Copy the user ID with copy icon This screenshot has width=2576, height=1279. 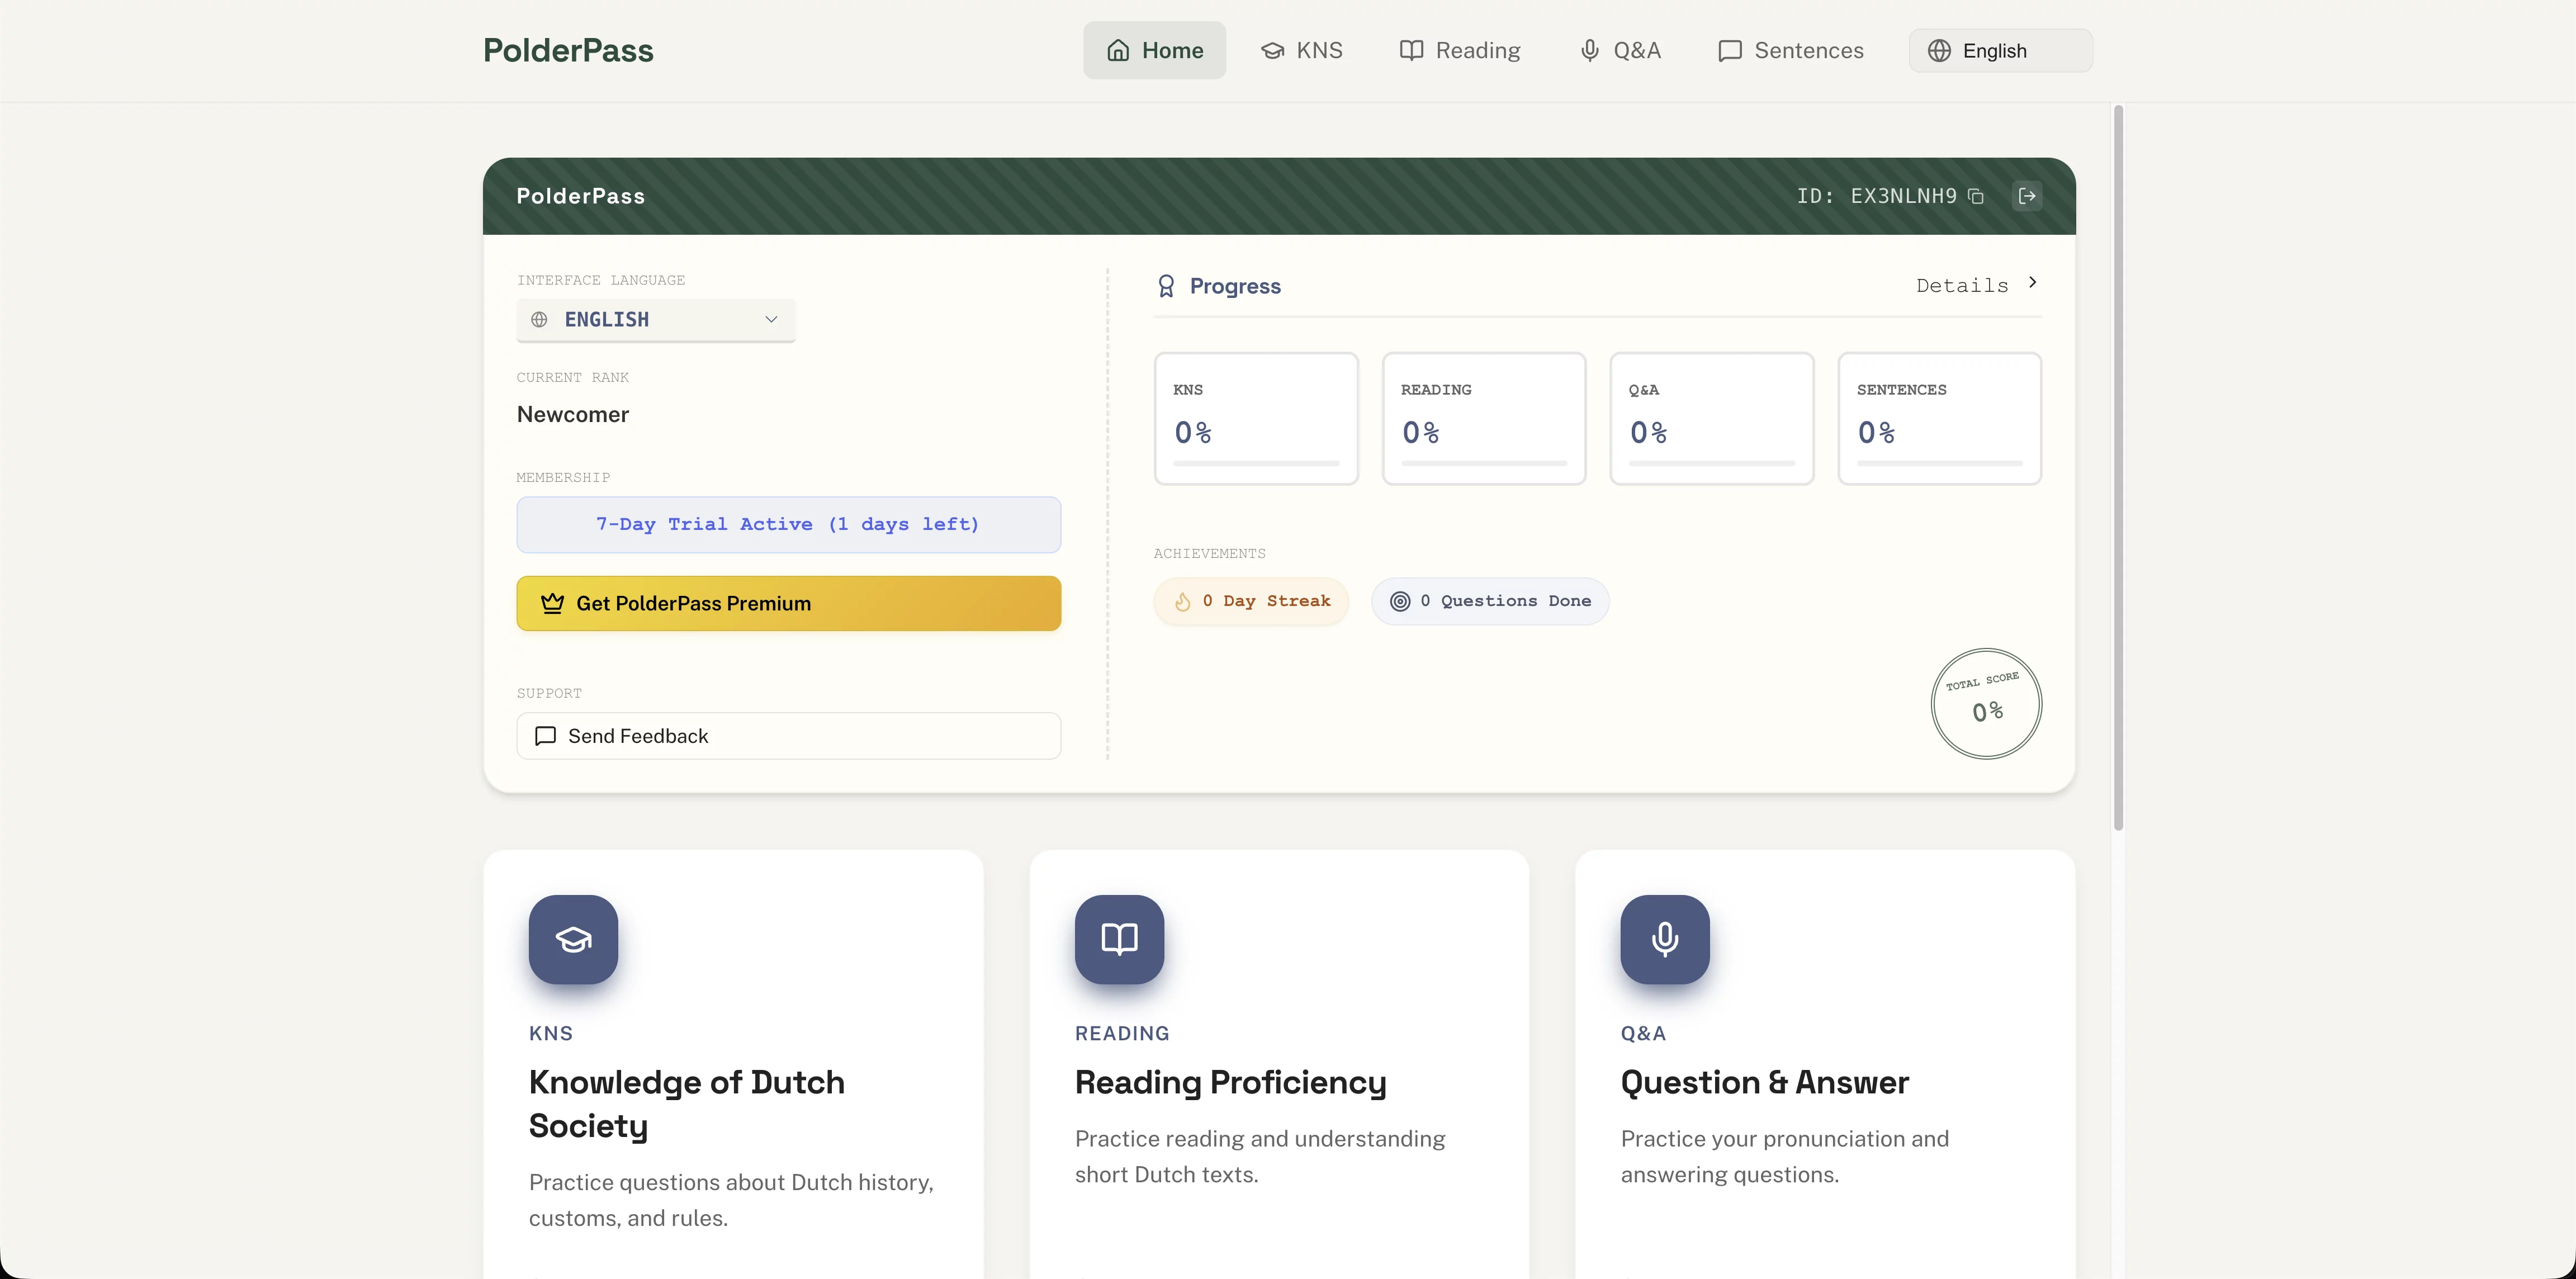click(x=1975, y=196)
